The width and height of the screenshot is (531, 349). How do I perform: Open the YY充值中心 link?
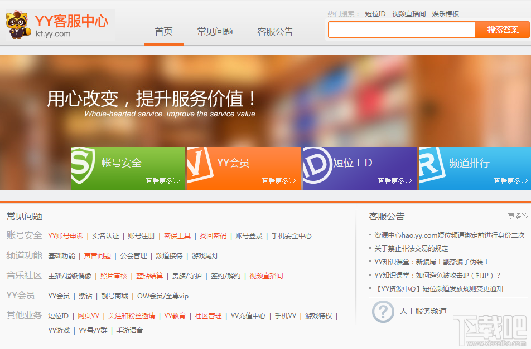click(248, 316)
